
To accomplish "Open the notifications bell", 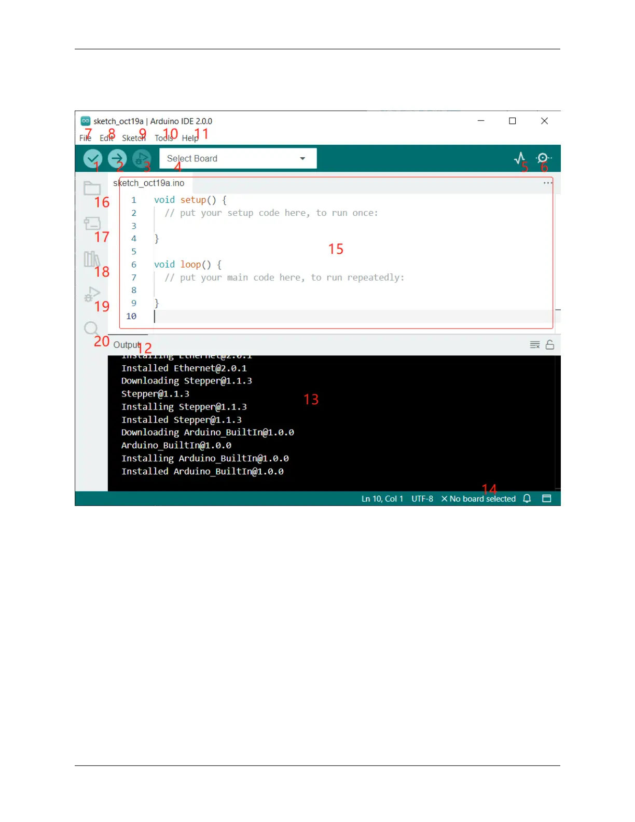I will 527,499.
